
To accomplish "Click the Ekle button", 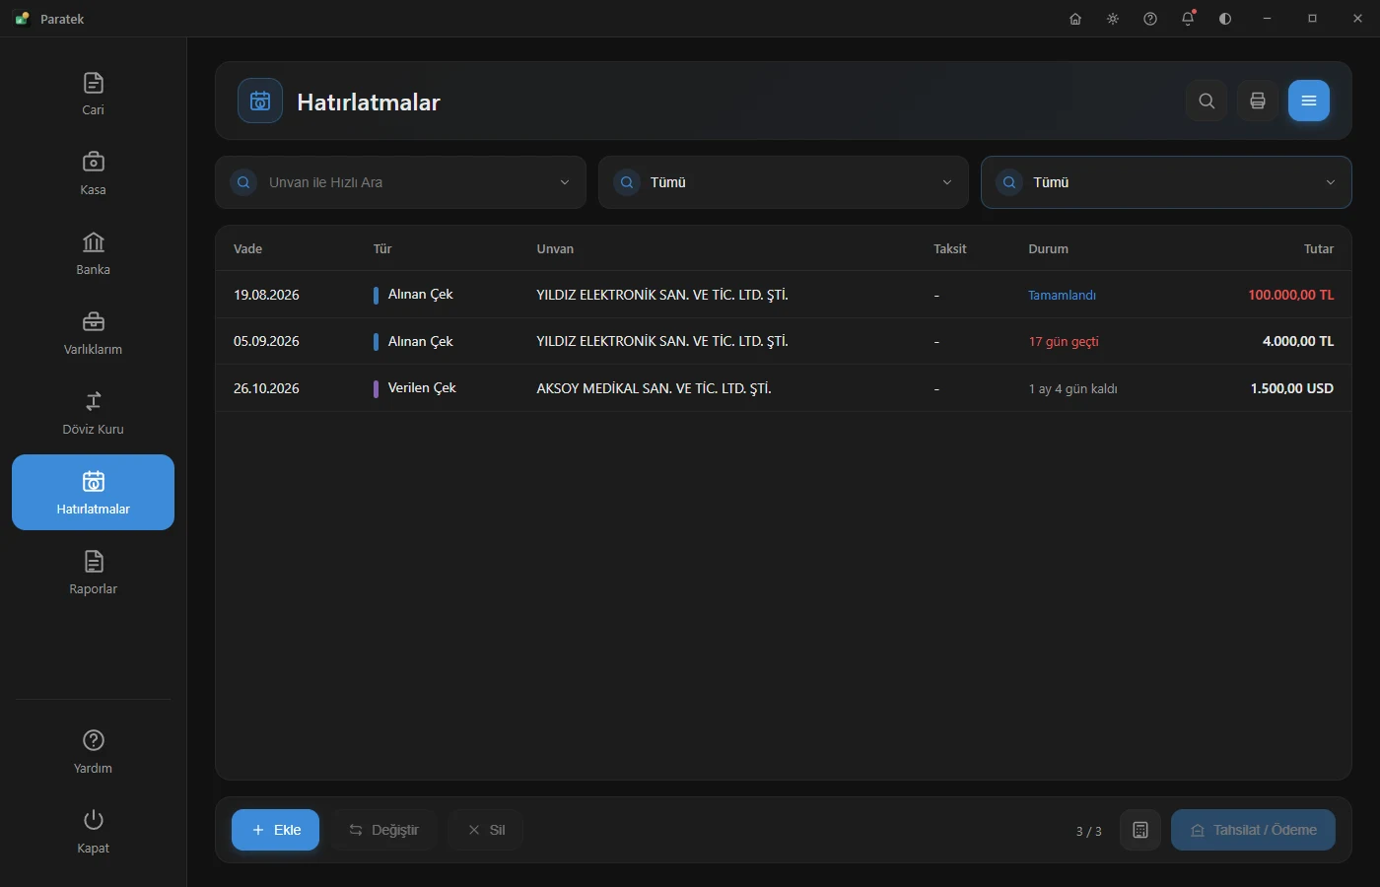I will pyautogui.click(x=275, y=830).
